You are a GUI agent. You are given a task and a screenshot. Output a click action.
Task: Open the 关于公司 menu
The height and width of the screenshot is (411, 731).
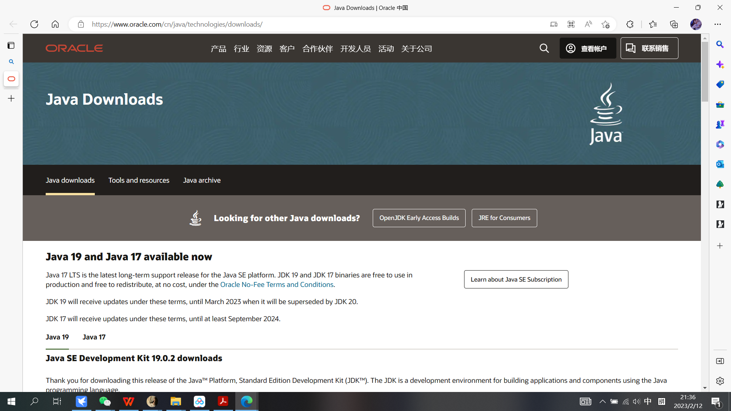417,49
